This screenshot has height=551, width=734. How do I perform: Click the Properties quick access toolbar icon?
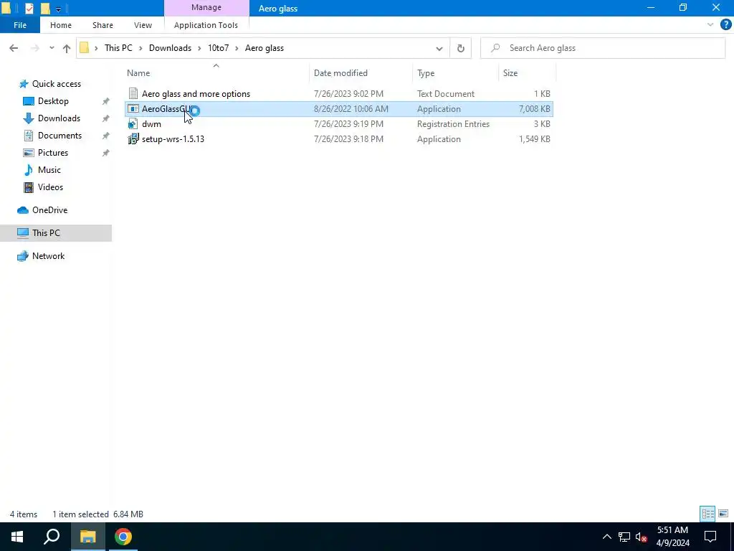click(x=29, y=8)
